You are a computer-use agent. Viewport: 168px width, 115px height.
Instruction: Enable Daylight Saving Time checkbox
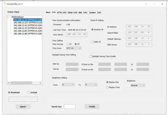pyautogui.click(x=103, y=56)
